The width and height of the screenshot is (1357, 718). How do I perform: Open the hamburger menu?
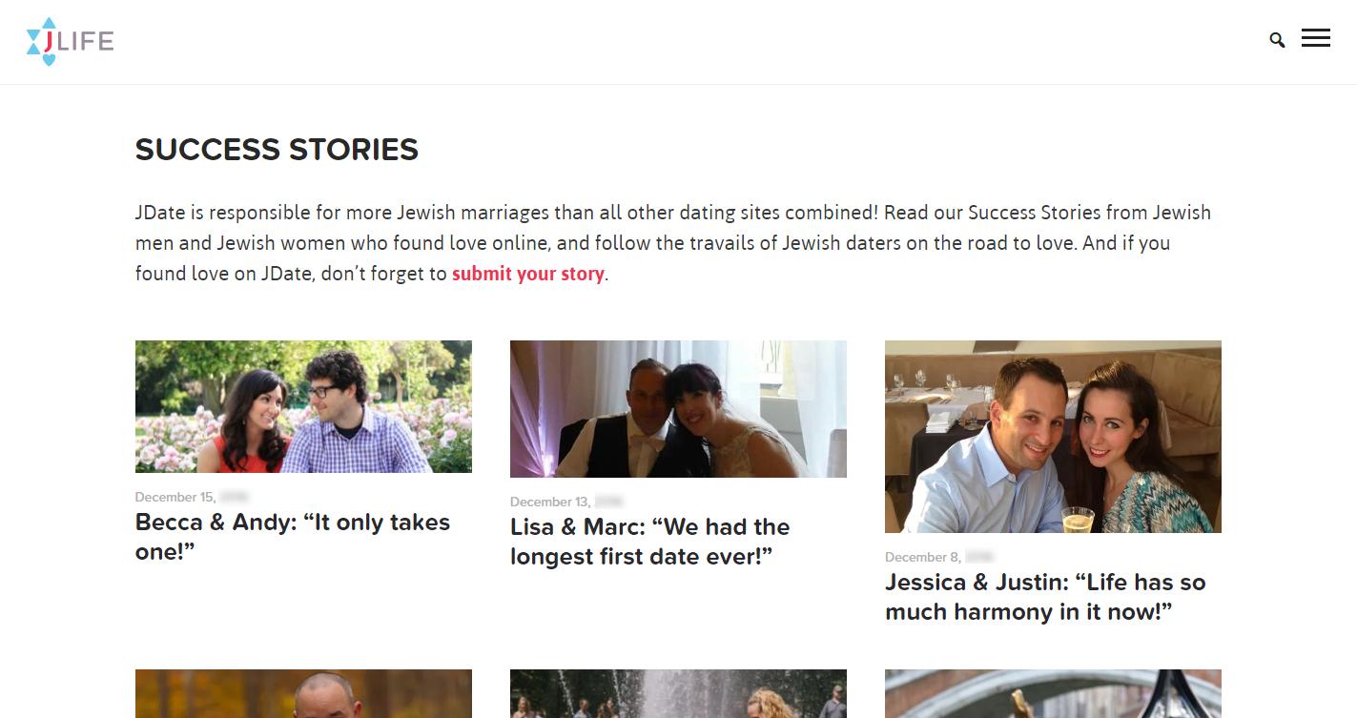click(x=1316, y=38)
